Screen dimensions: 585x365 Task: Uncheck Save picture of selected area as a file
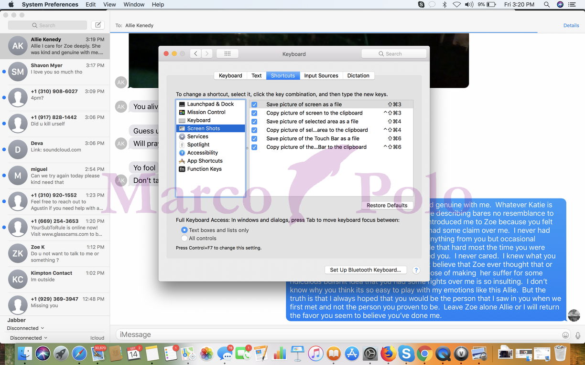click(254, 122)
